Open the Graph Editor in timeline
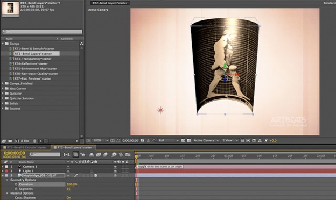The image size is (336, 200). coord(128,154)
